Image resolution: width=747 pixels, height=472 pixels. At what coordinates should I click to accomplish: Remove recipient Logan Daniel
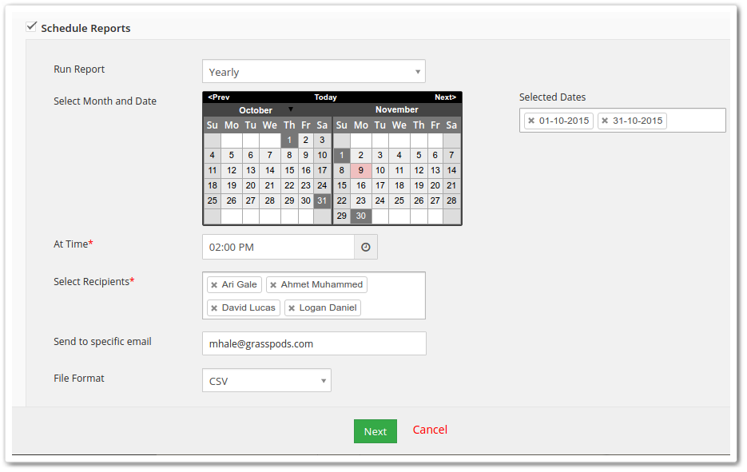coord(292,308)
